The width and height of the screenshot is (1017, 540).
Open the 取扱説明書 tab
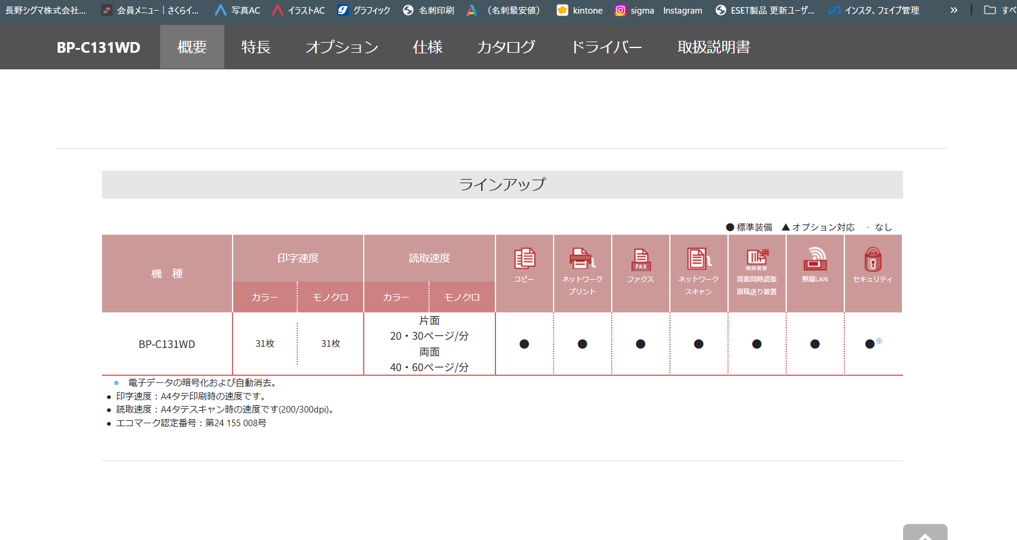[713, 47]
